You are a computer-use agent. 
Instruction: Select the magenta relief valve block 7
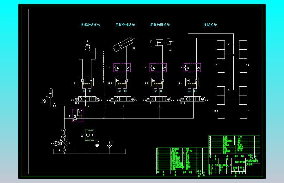[x=77, y=115]
